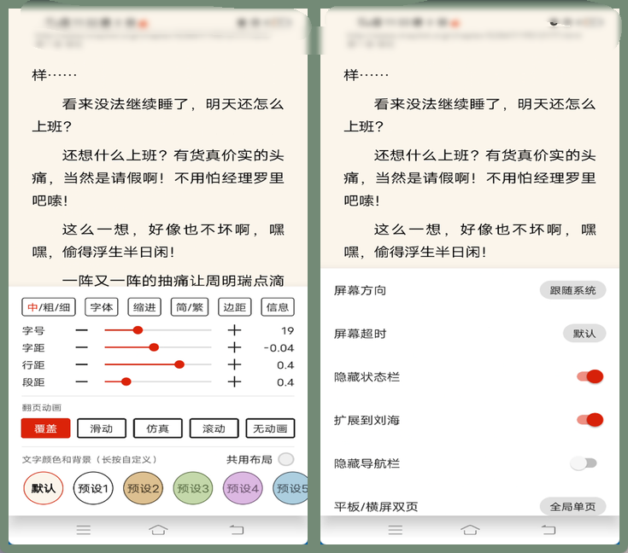Choose the 预设5 blue theme
Viewport: 628px width, 553px height.
click(291, 488)
